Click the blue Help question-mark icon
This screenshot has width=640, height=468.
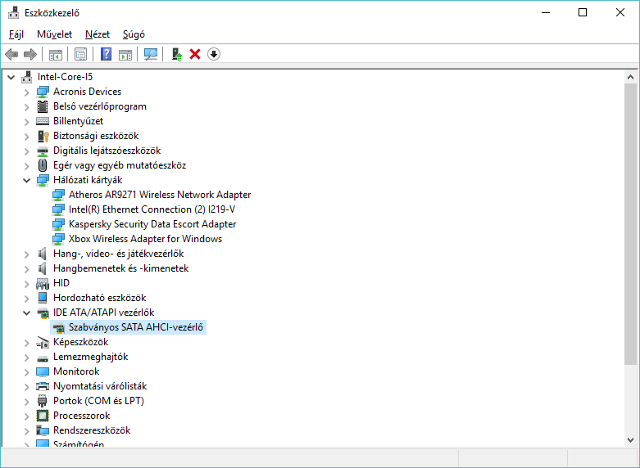[107, 54]
